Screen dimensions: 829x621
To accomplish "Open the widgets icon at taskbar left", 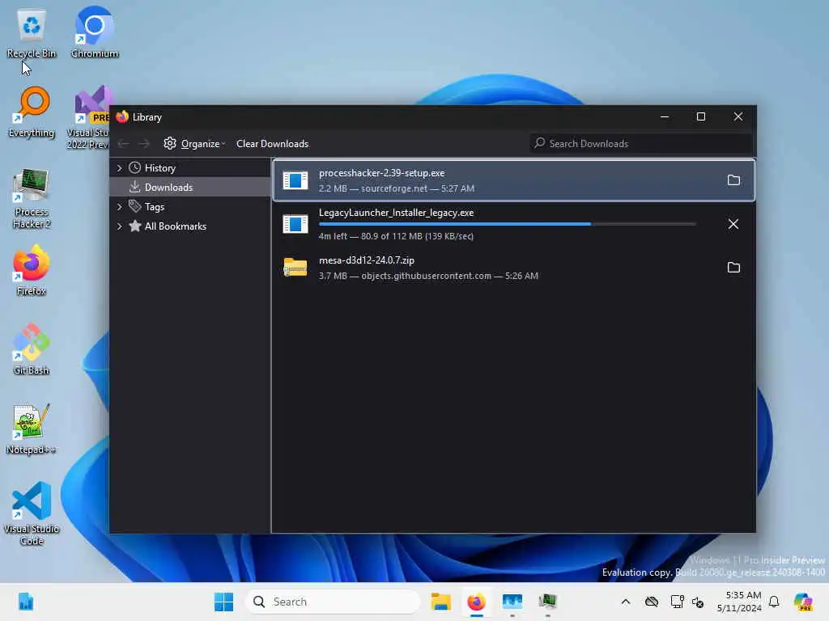I will (x=25, y=602).
